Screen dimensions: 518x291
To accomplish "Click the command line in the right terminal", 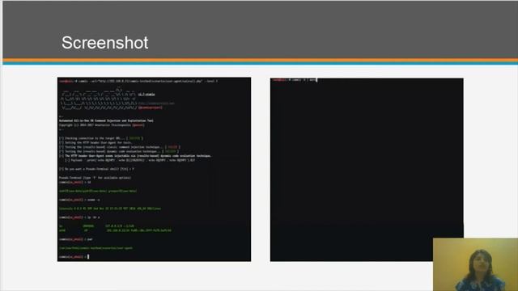I will [x=295, y=80].
